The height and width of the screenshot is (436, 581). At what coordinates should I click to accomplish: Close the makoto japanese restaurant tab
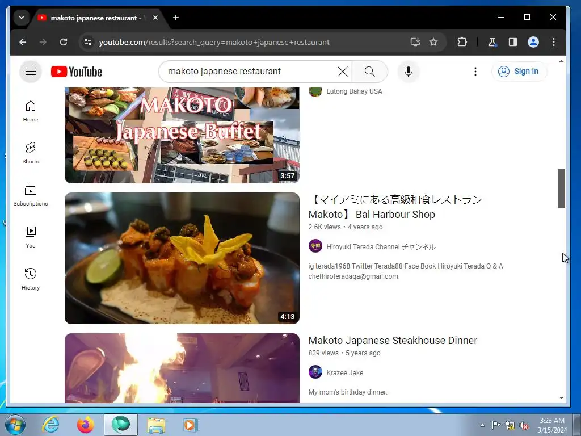pyautogui.click(x=155, y=18)
